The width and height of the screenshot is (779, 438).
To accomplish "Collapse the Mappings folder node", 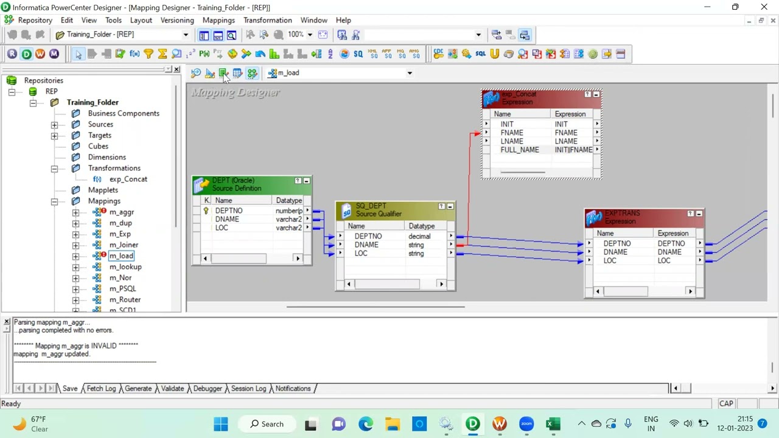I will (54, 201).
